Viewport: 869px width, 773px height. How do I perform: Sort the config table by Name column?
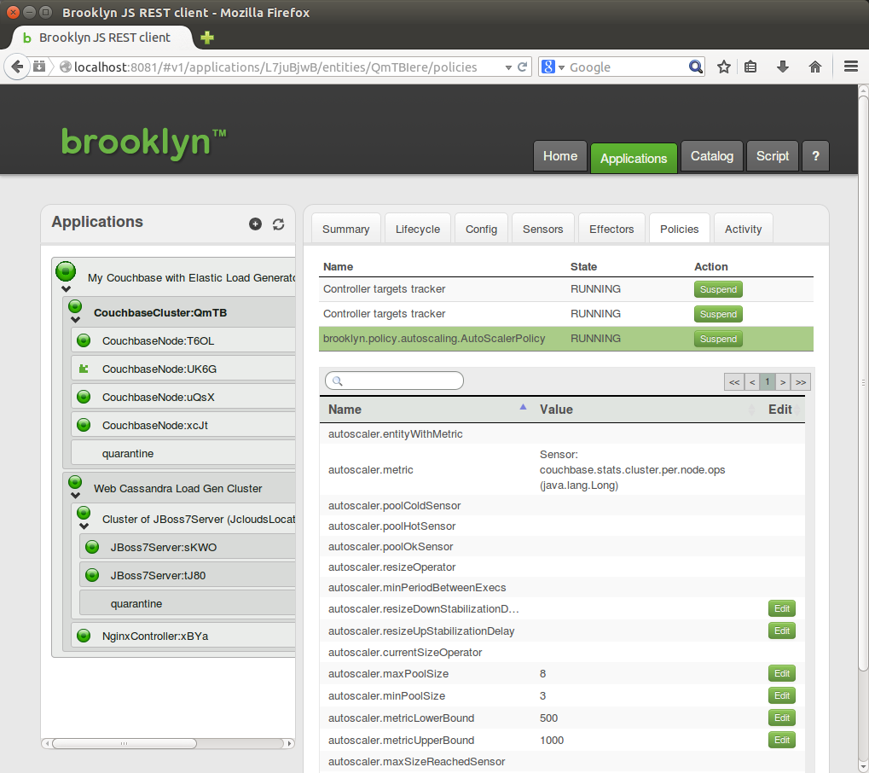[426, 410]
